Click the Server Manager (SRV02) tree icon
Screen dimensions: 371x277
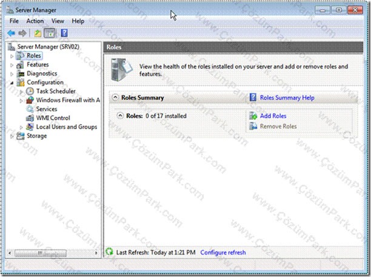[12, 47]
